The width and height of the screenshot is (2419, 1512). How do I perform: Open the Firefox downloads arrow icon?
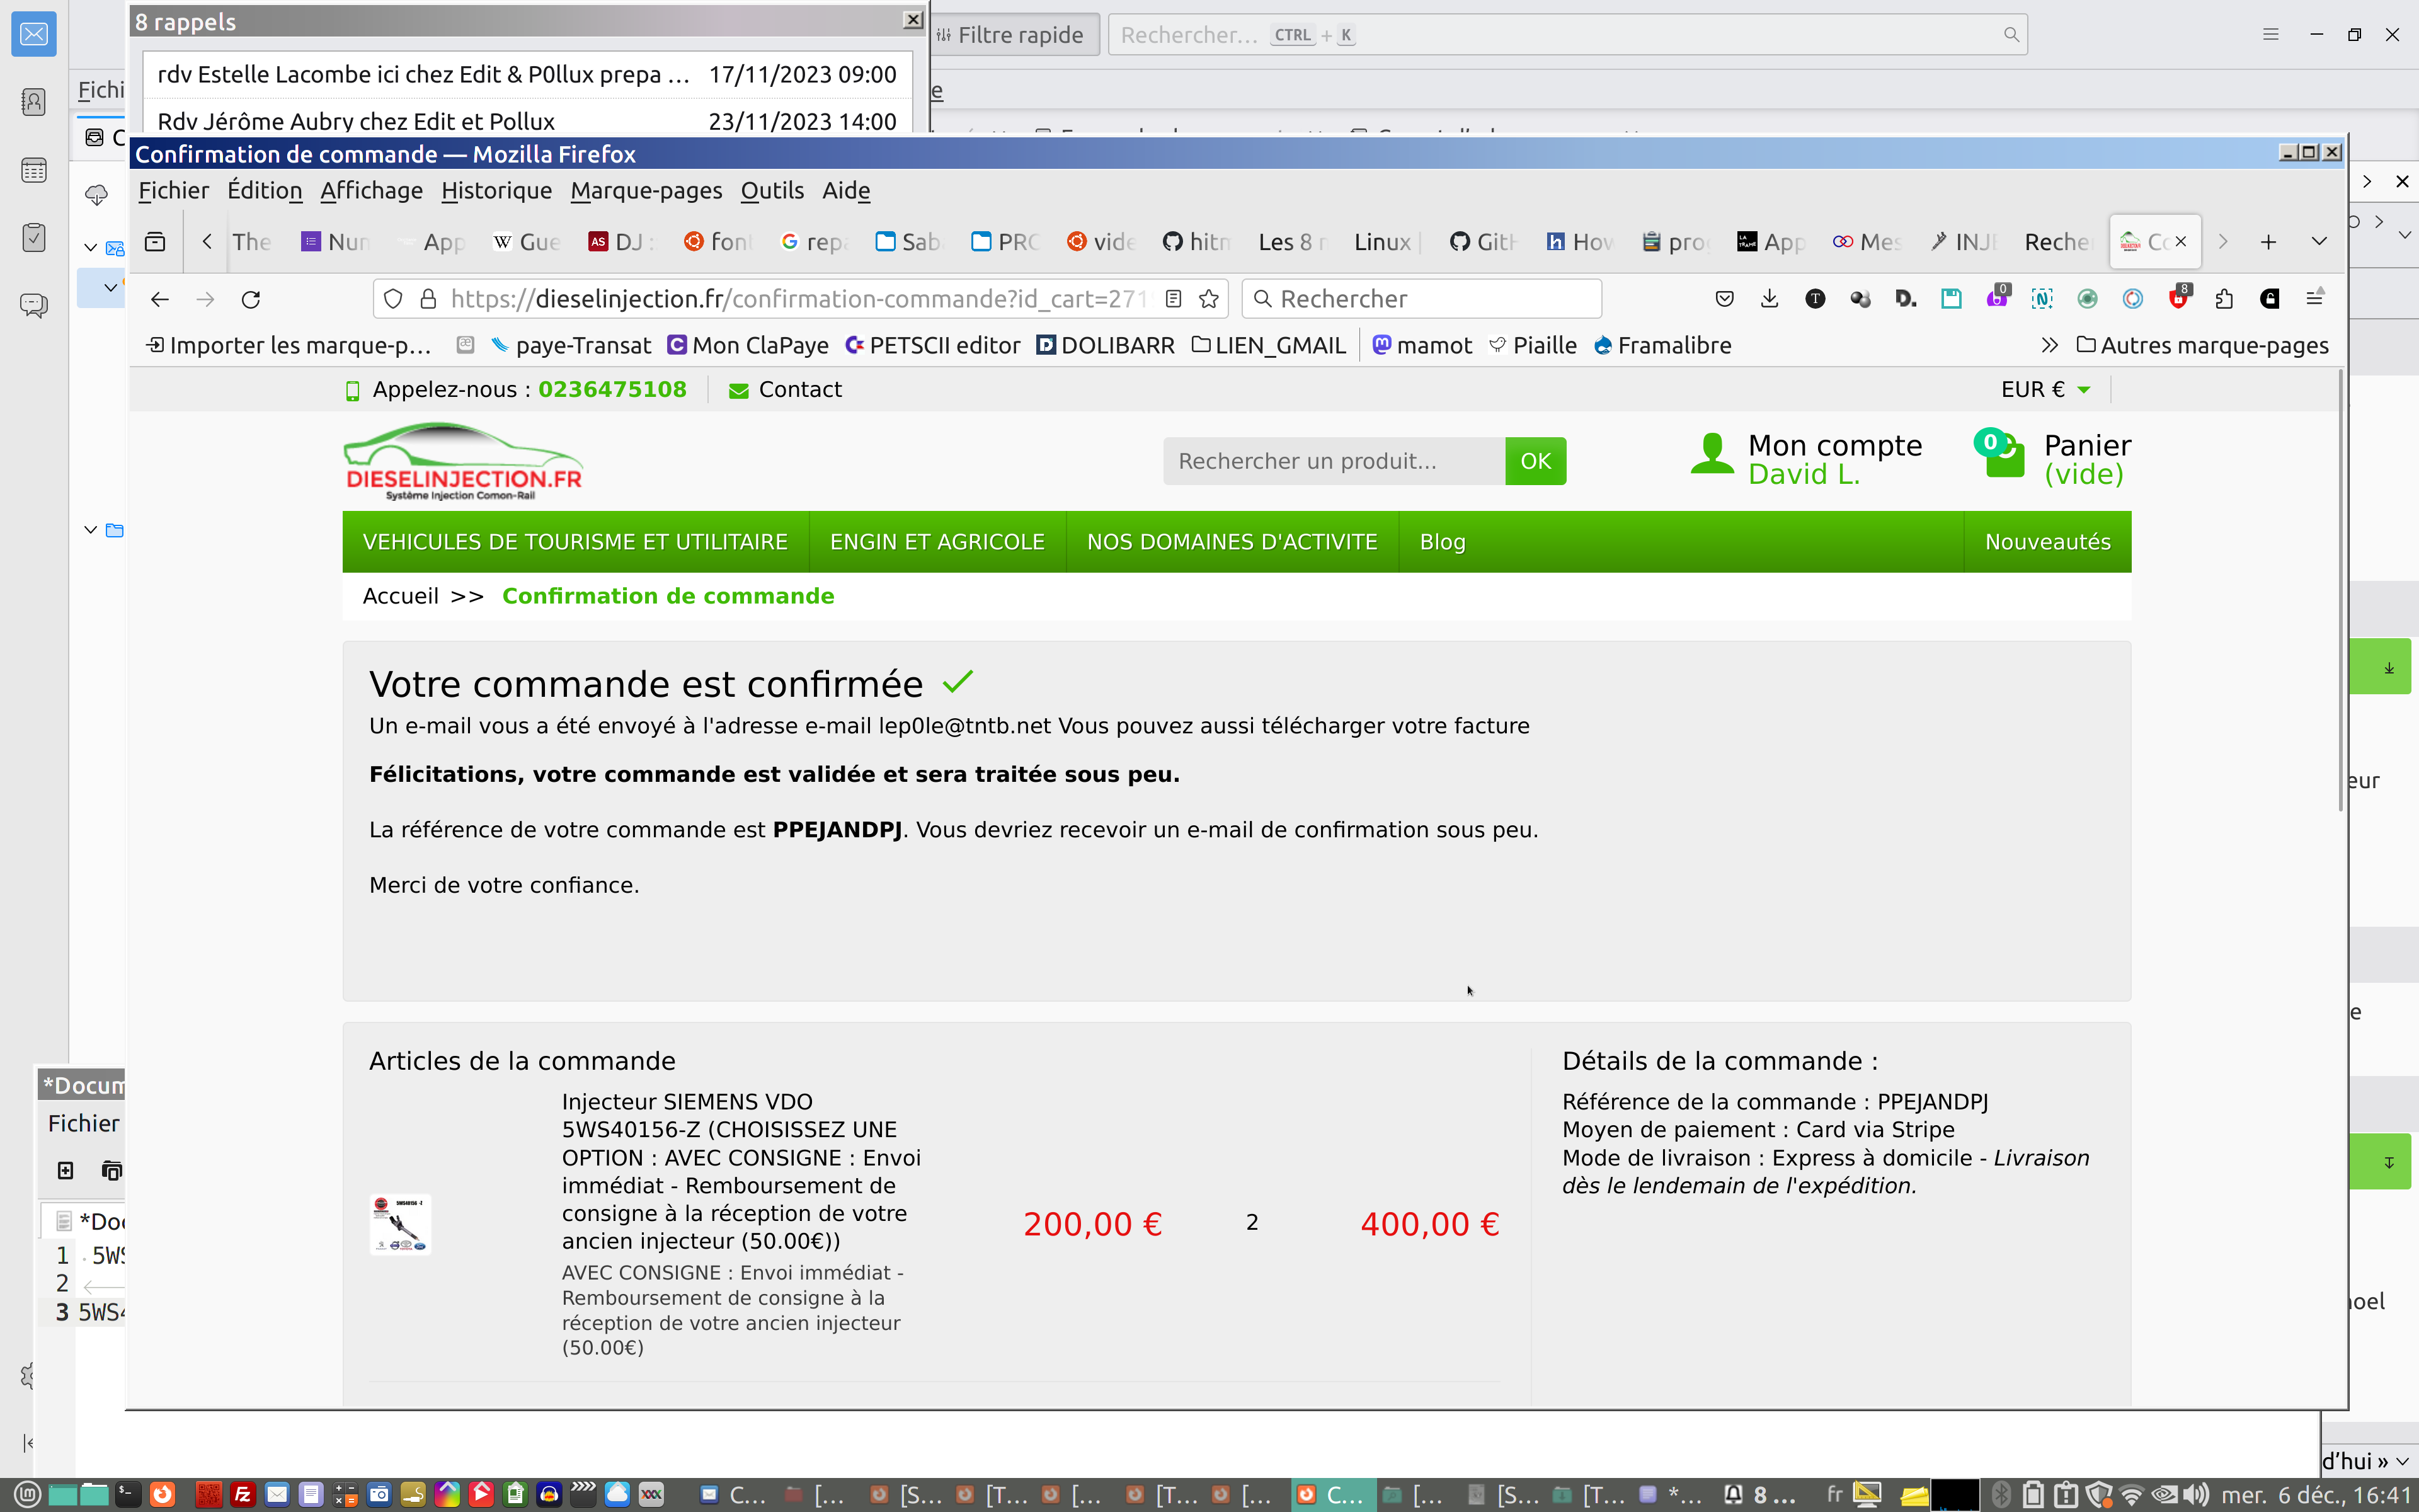1770,299
